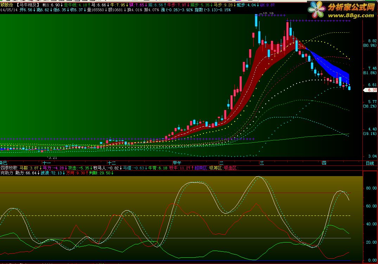Jump to the 甲午 year marker
This screenshot has width=378, height=264.
177,163
